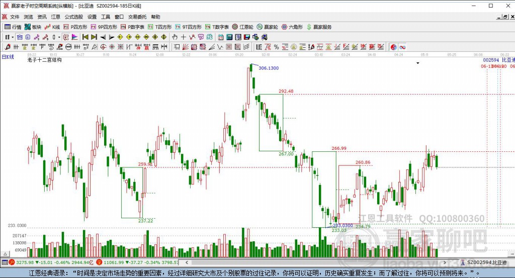Click the 老子十二宫结构 indicator title

pyautogui.click(x=44, y=60)
